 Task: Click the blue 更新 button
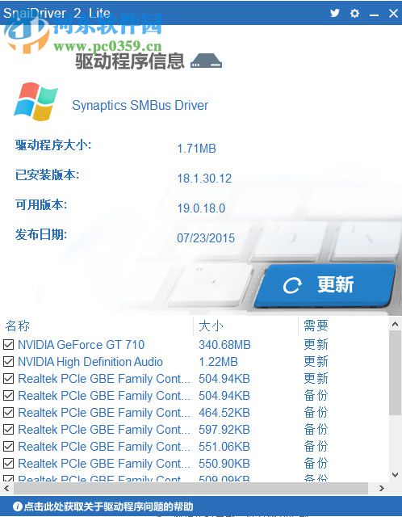point(325,284)
